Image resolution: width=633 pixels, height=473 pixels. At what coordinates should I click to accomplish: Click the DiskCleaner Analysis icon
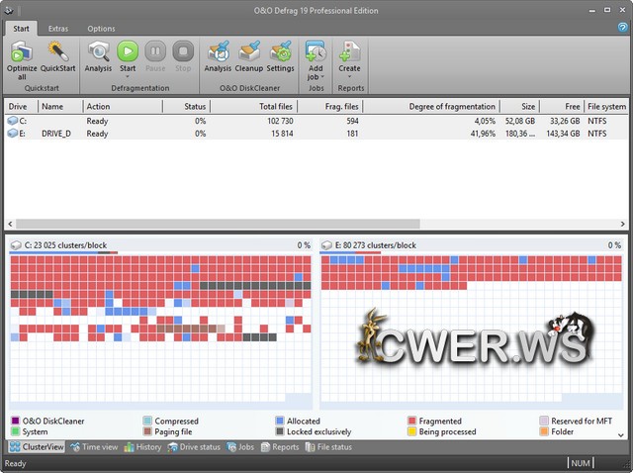pos(218,51)
